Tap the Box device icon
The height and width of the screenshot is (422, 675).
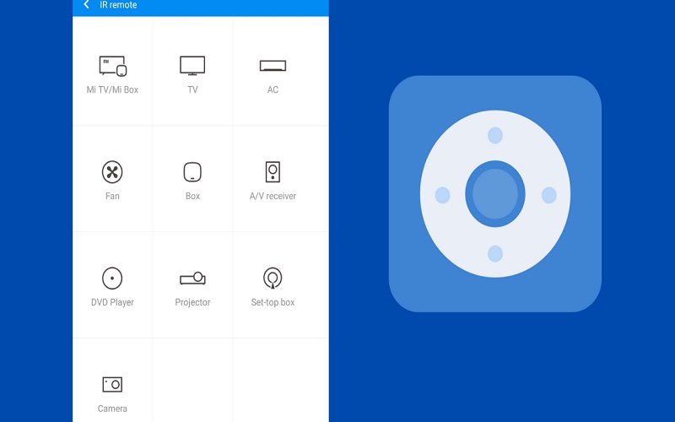click(x=192, y=172)
